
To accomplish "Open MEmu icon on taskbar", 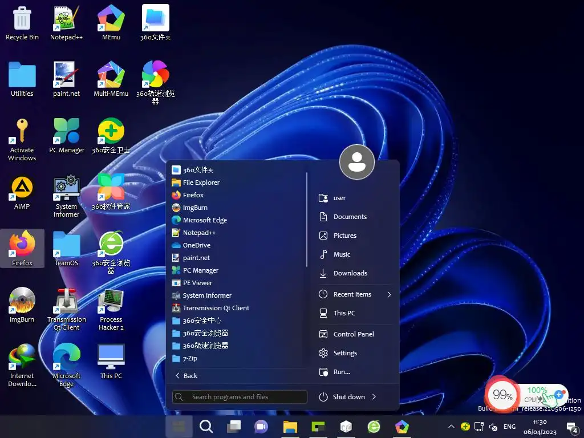I will tap(402, 427).
